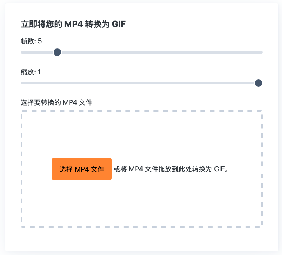Click the far left end of 帧数 slider track

coord(22,52)
